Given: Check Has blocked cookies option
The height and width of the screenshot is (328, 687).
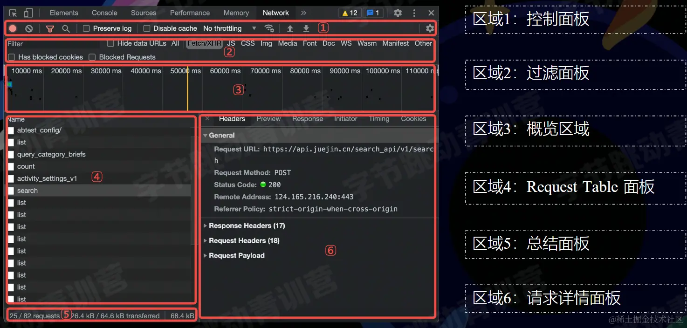Looking at the screenshot, I should [12, 57].
